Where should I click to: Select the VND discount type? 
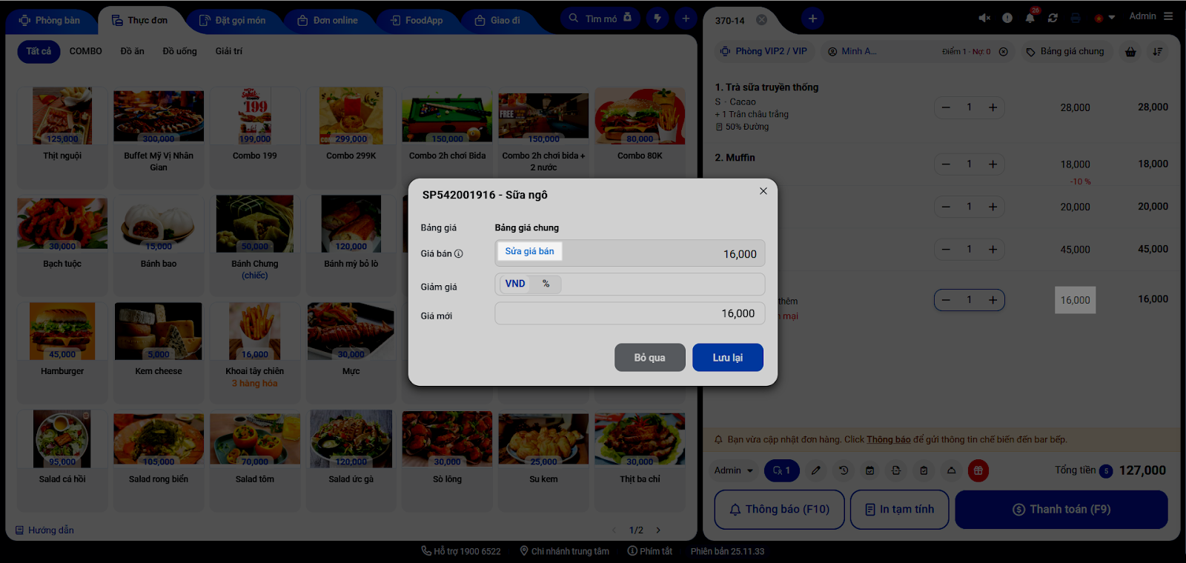515,284
